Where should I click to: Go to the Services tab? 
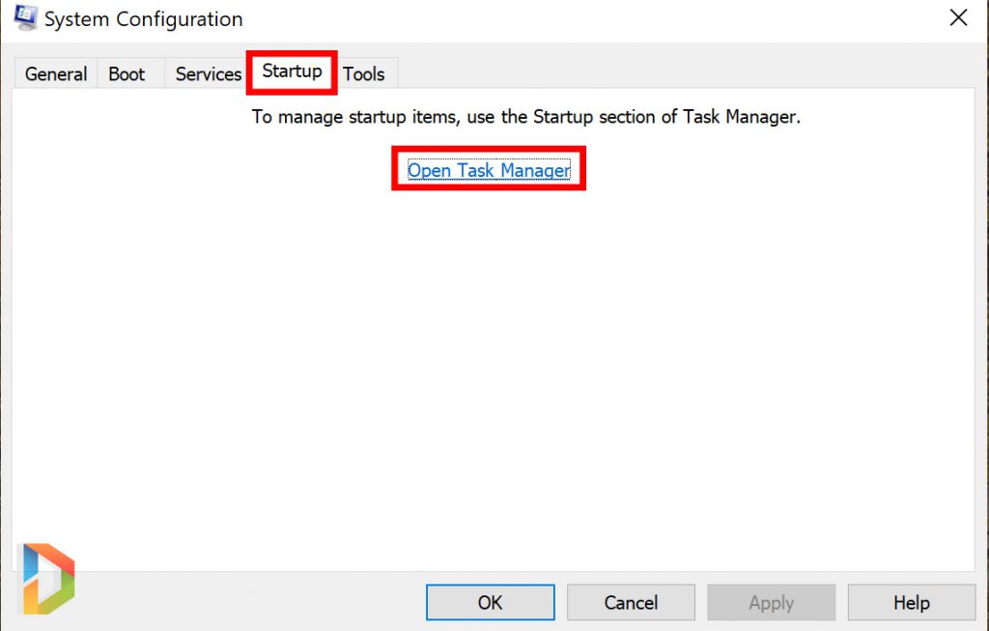click(208, 74)
